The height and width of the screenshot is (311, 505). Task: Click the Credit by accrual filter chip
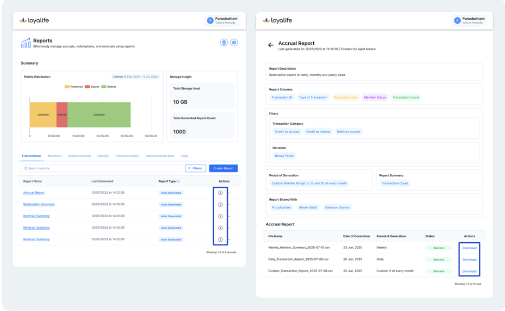(x=287, y=131)
